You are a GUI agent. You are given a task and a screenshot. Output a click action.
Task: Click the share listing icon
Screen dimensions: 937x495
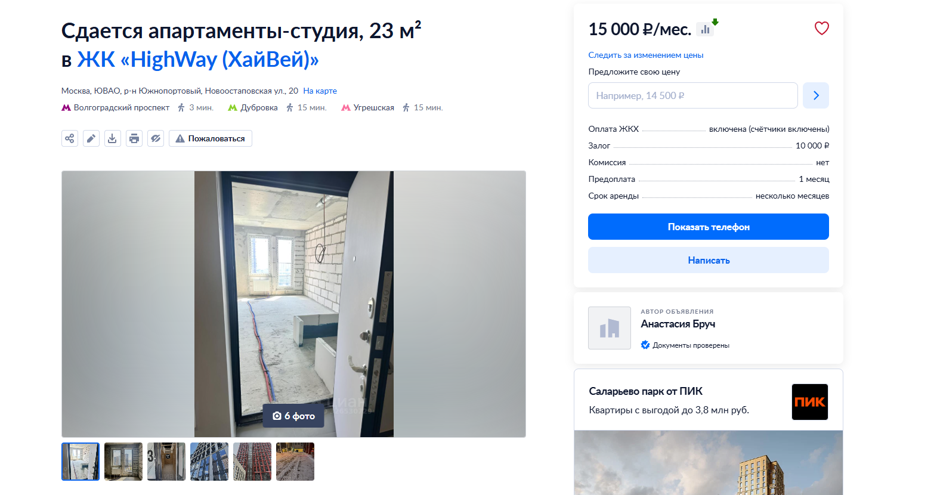[x=70, y=138]
